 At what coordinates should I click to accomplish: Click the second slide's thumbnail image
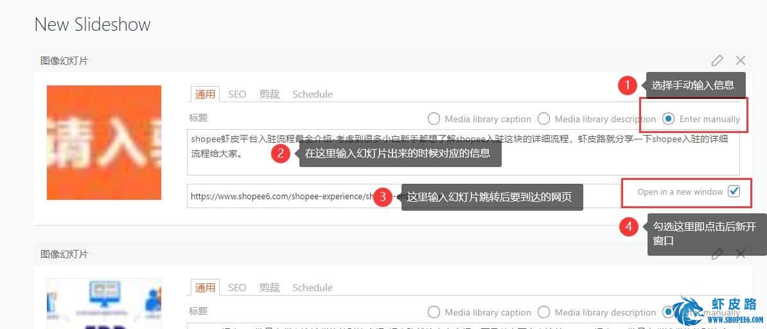click(104, 303)
